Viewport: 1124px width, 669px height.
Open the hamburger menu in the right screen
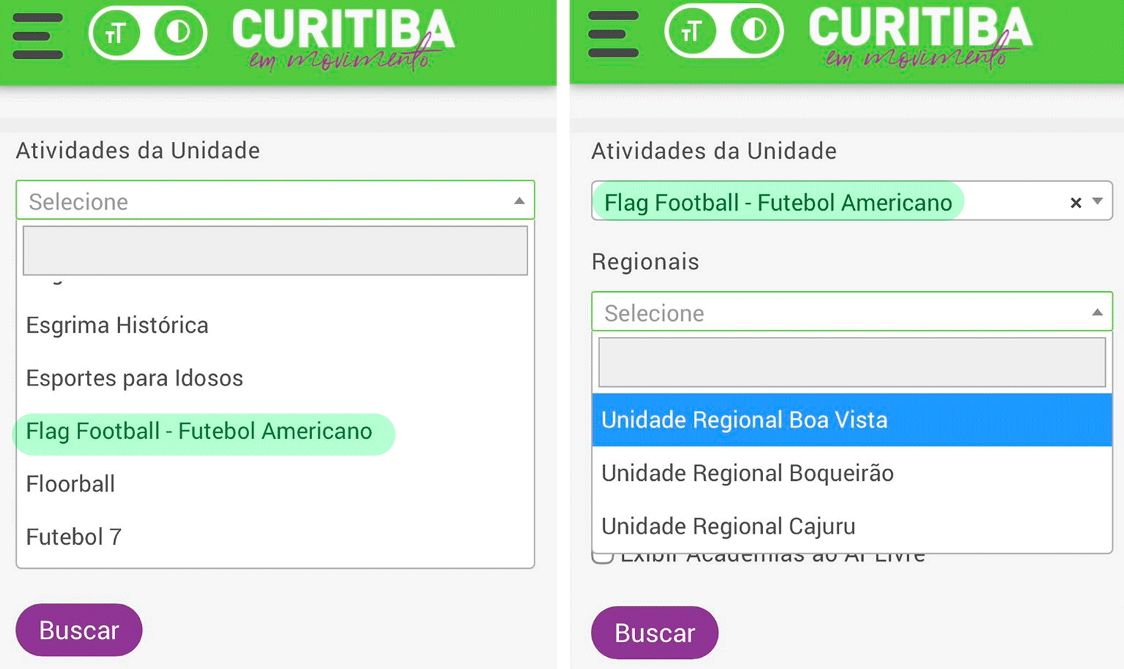pyautogui.click(x=613, y=34)
